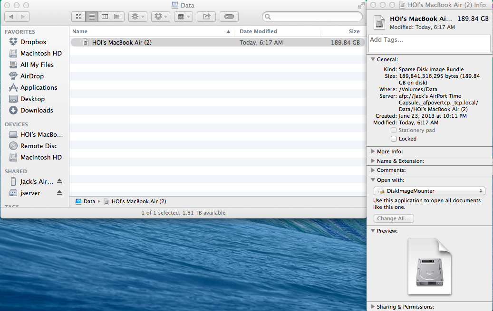Eject Jack's AirPort shared volume
Image resolution: width=493 pixels, height=311 pixels.
[59, 181]
